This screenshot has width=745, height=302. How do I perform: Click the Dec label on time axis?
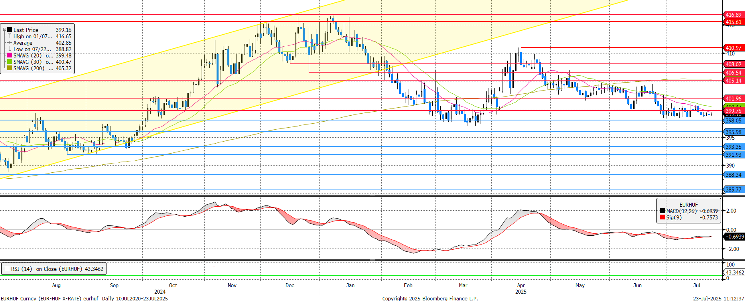(x=290, y=285)
